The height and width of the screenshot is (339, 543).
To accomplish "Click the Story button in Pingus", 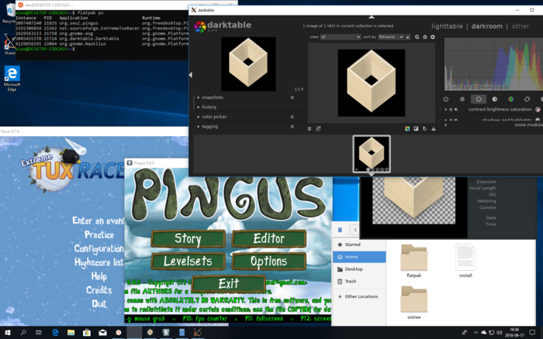I will (x=188, y=239).
